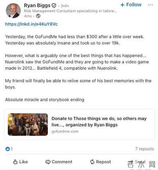Click the Like button label
158x170 pixels.
[23, 162]
